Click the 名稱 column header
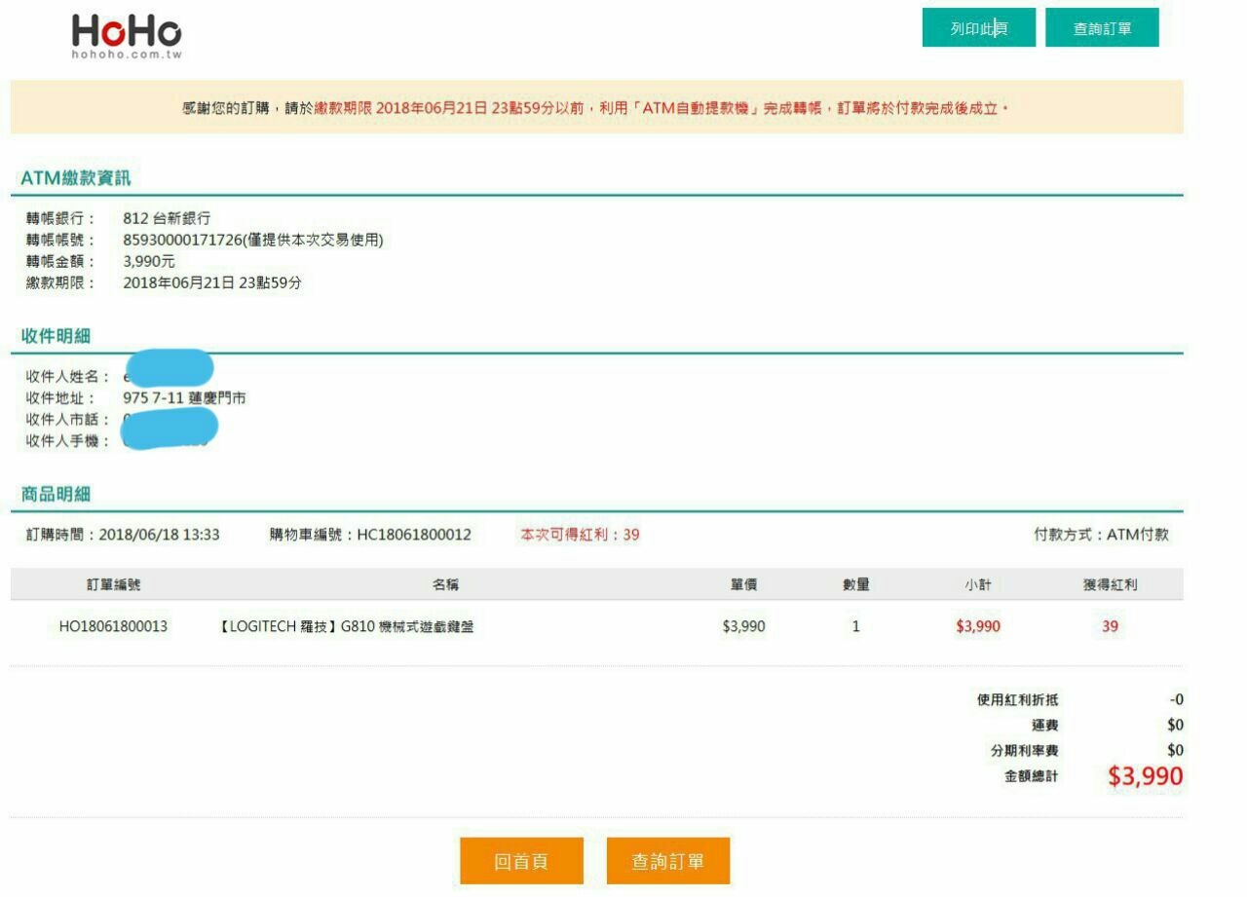Screen dimensions: 1247x897 pos(446,584)
